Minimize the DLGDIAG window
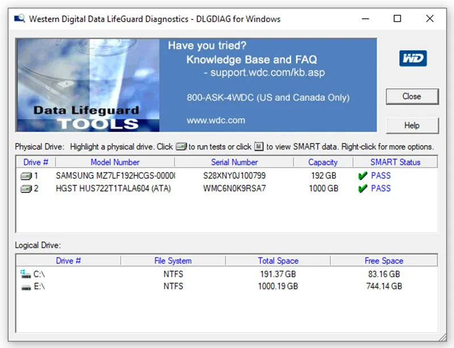 point(365,19)
